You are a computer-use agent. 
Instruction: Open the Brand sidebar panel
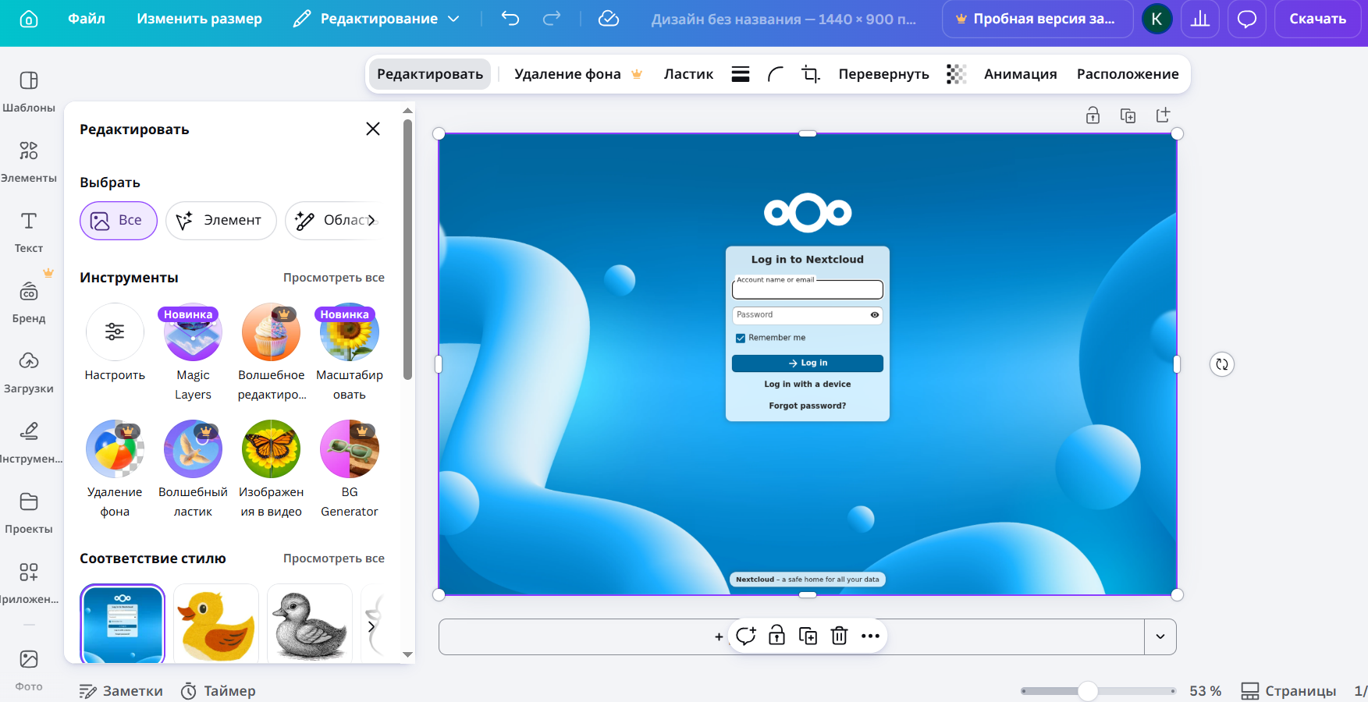(29, 302)
